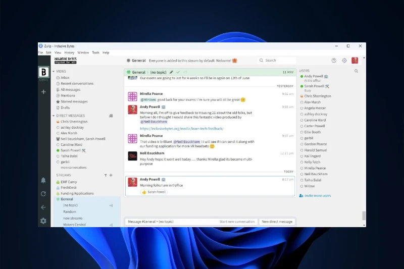Click Harold Samuel in users list
The image size is (404, 269).
315,150
